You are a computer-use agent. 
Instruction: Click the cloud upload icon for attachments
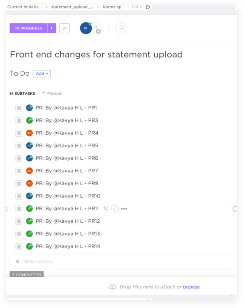click(112, 287)
